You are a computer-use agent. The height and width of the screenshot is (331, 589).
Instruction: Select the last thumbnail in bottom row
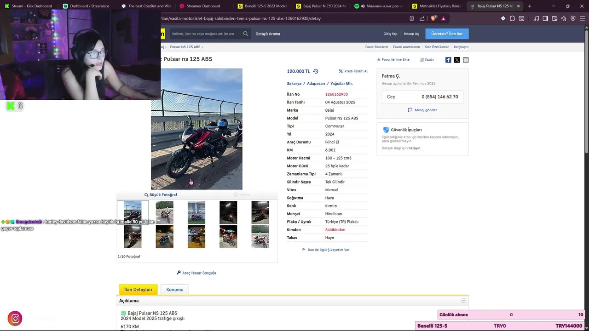pyautogui.click(x=260, y=237)
